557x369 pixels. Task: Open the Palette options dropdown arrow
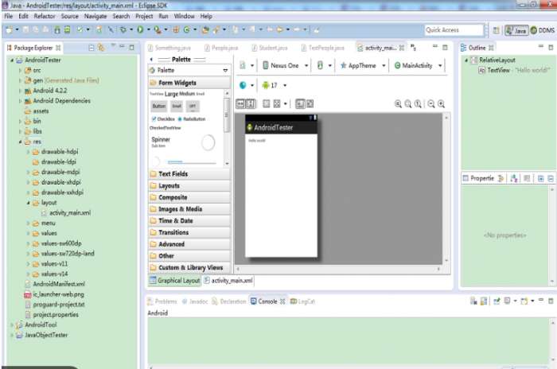tap(225, 70)
